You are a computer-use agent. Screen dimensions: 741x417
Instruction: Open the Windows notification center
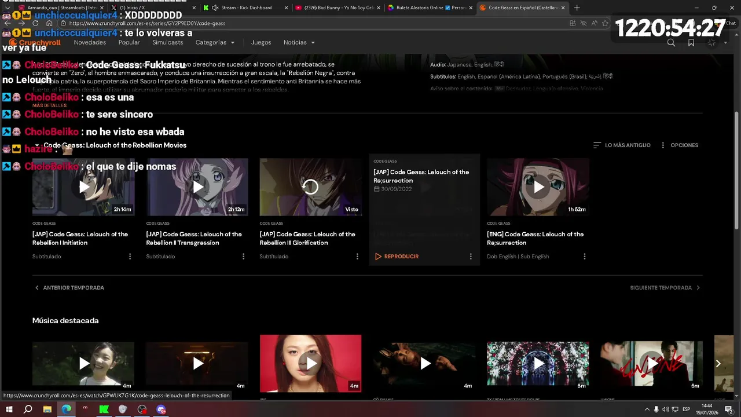pyautogui.click(x=729, y=409)
